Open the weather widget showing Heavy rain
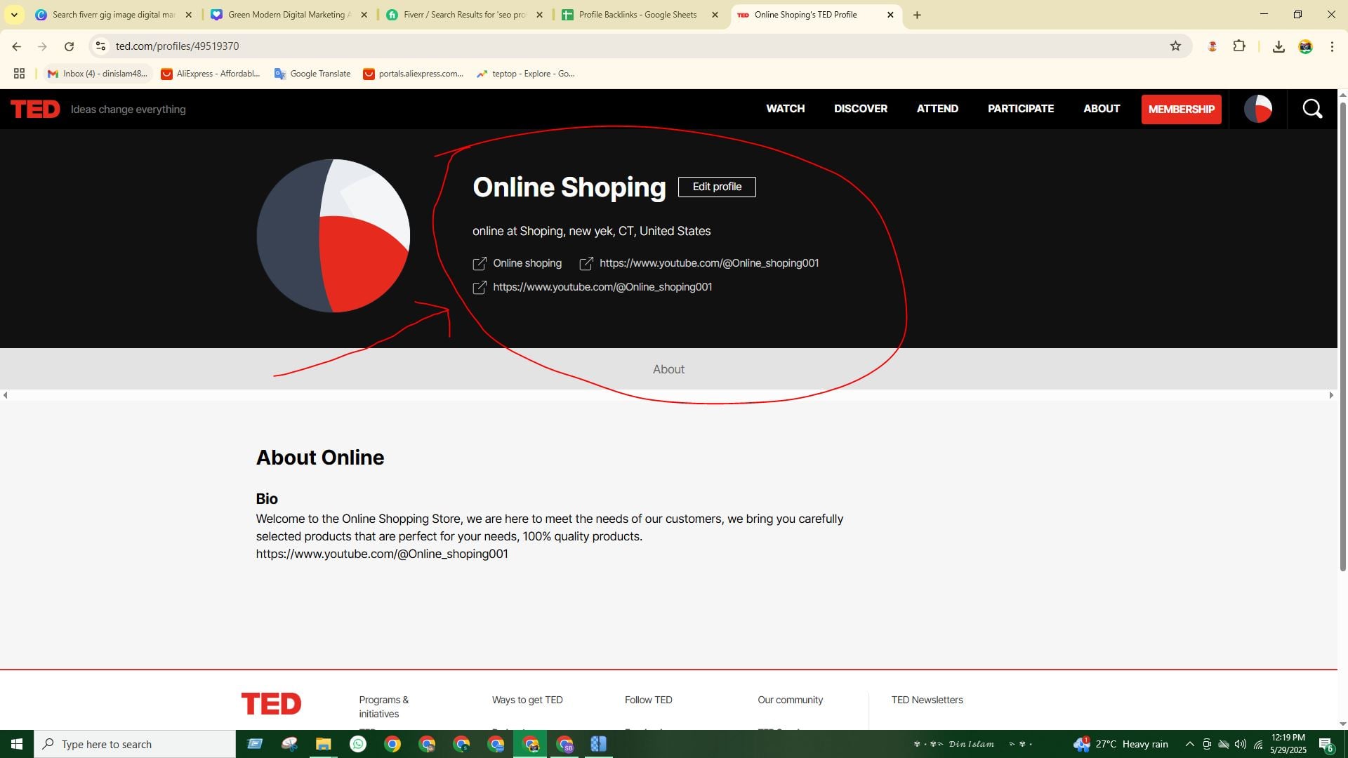The image size is (1348, 758). (x=1121, y=744)
